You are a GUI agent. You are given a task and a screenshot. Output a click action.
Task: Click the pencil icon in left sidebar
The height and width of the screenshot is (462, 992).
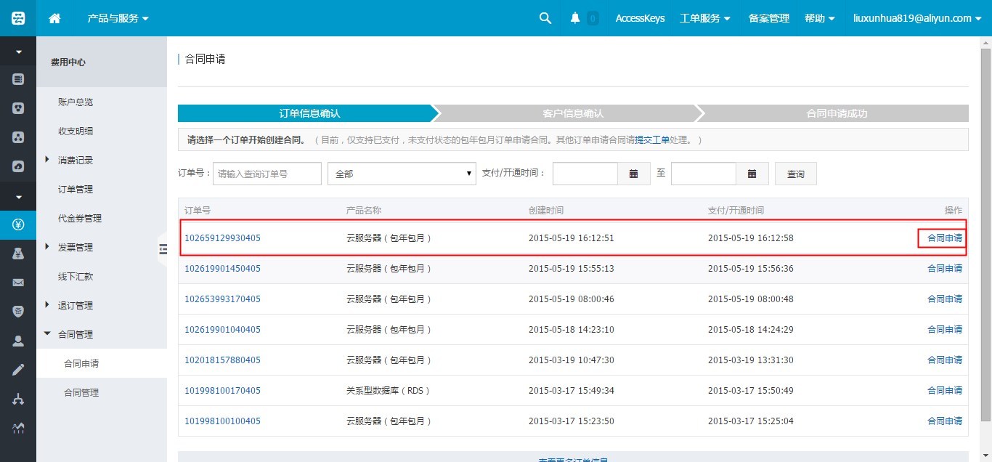coord(18,370)
